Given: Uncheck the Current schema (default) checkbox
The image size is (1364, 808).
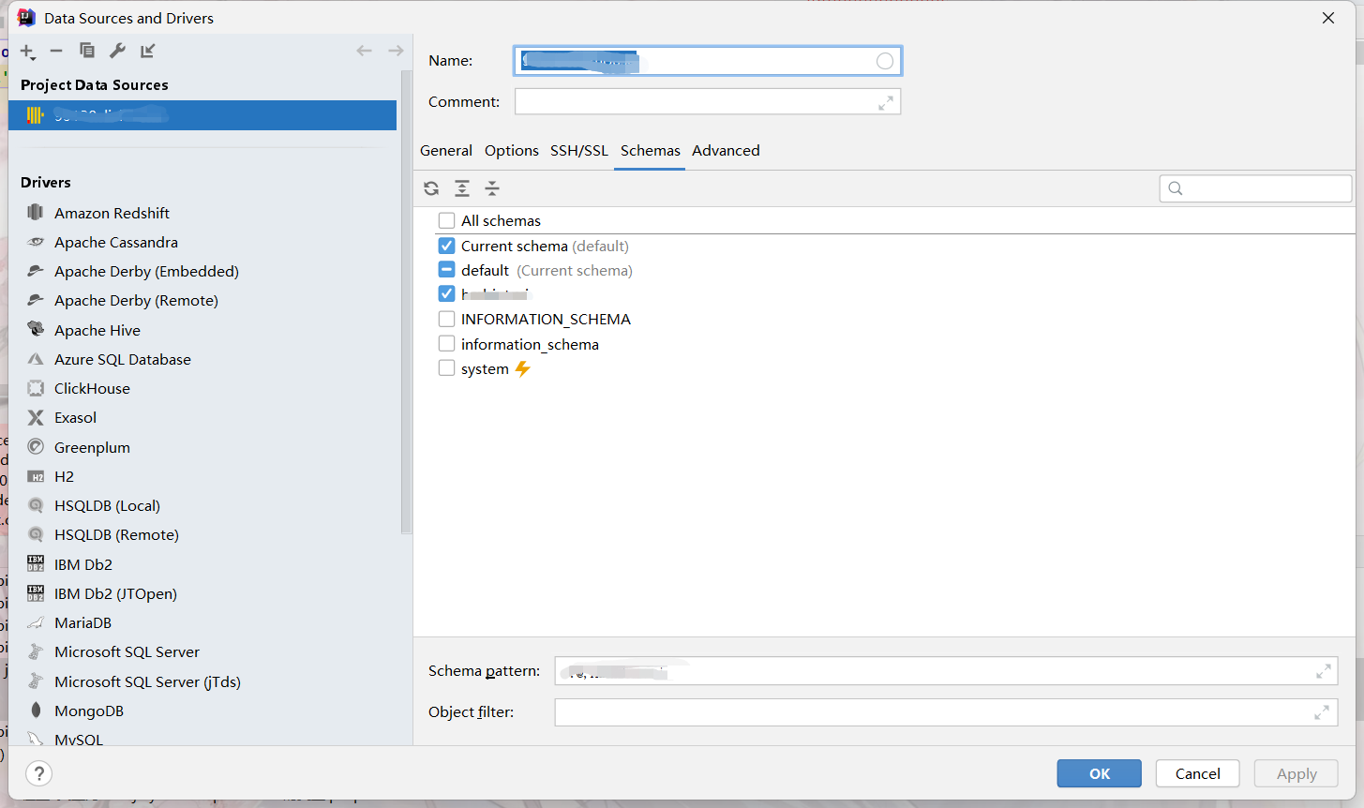Looking at the screenshot, I should (x=447, y=246).
